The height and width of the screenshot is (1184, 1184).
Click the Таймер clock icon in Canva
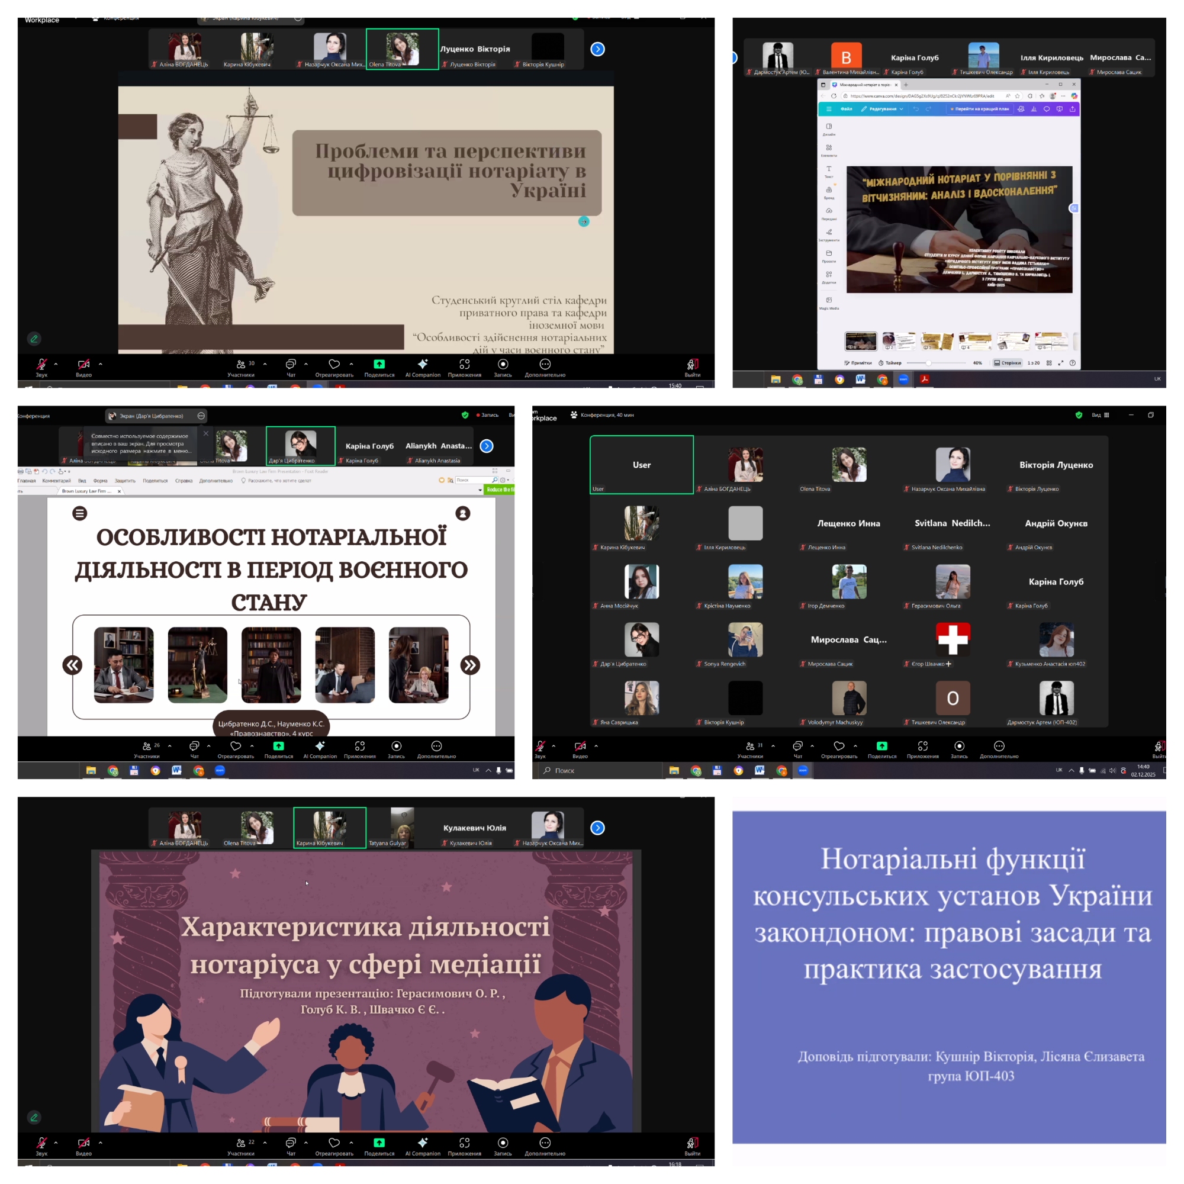(x=881, y=363)
